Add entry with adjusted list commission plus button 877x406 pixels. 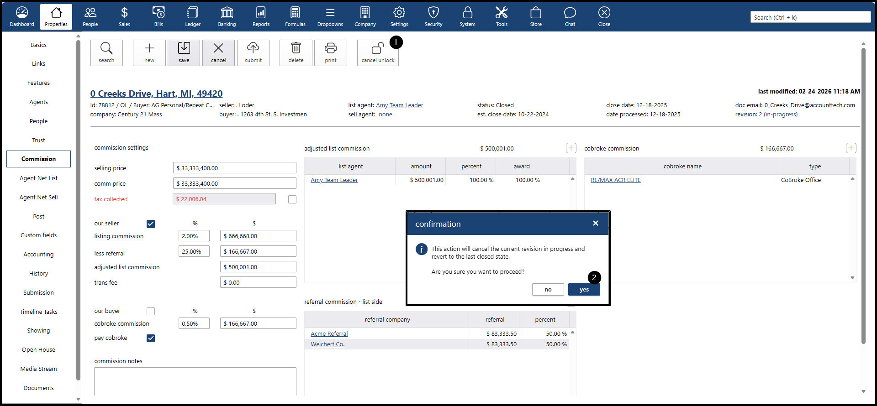571,148
